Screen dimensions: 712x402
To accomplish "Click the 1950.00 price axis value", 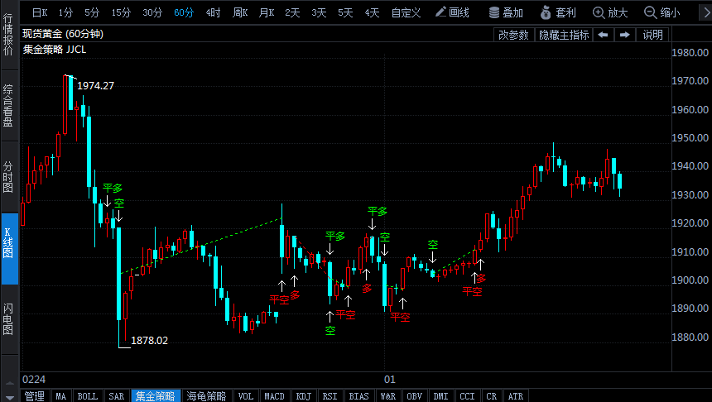I will (690, 138).
